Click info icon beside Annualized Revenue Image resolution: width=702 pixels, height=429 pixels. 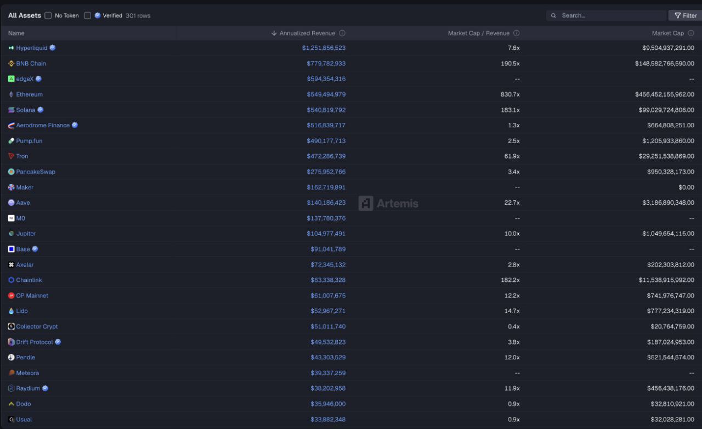[342, 33]
